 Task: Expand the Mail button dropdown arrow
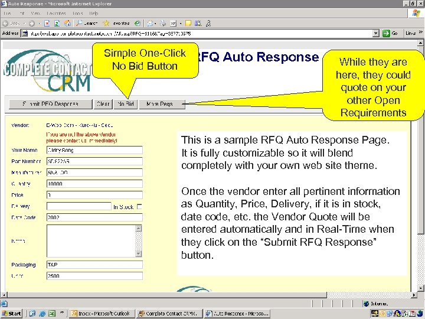coord(155,24)
